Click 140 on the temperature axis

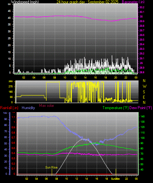pos(142,117)
